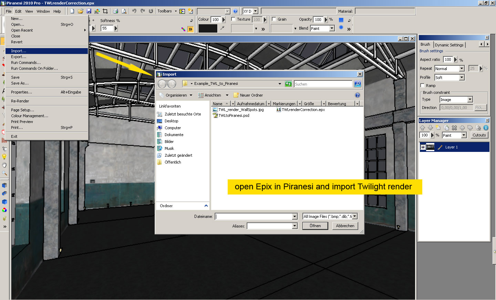Open Dokumente in favorites list

174,135
